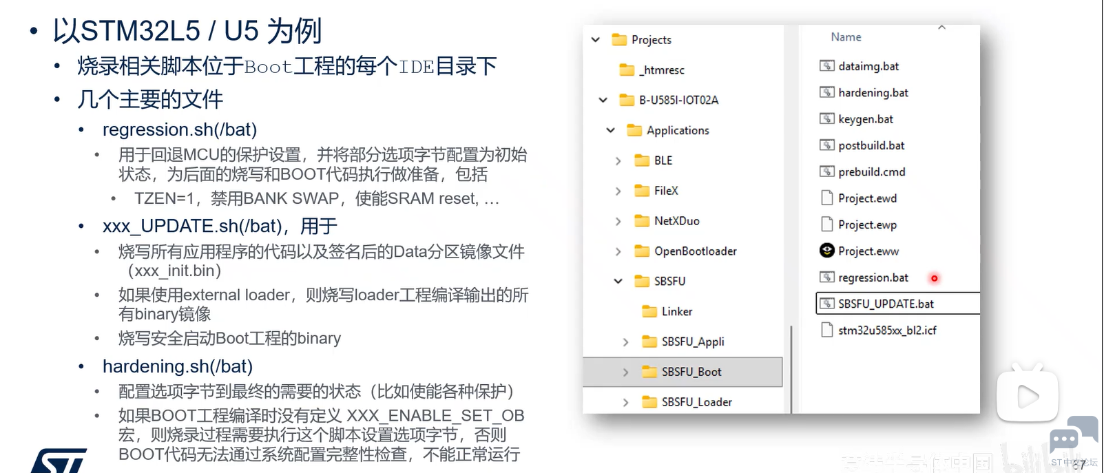The image size is (1104, 473).
Task: Select file name hardening.bat
Action: (873, 93)
